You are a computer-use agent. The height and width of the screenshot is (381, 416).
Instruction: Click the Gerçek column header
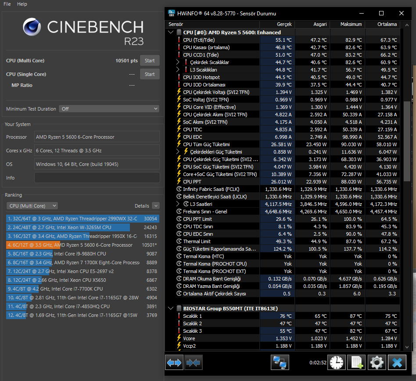tap(277, 24)
